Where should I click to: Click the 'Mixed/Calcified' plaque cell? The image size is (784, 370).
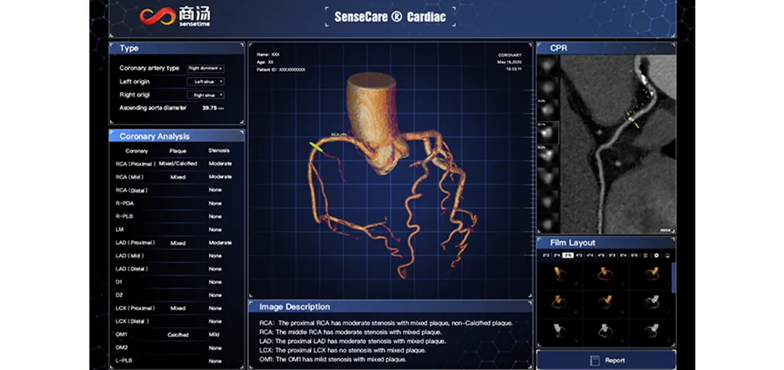tap(177, 164)
